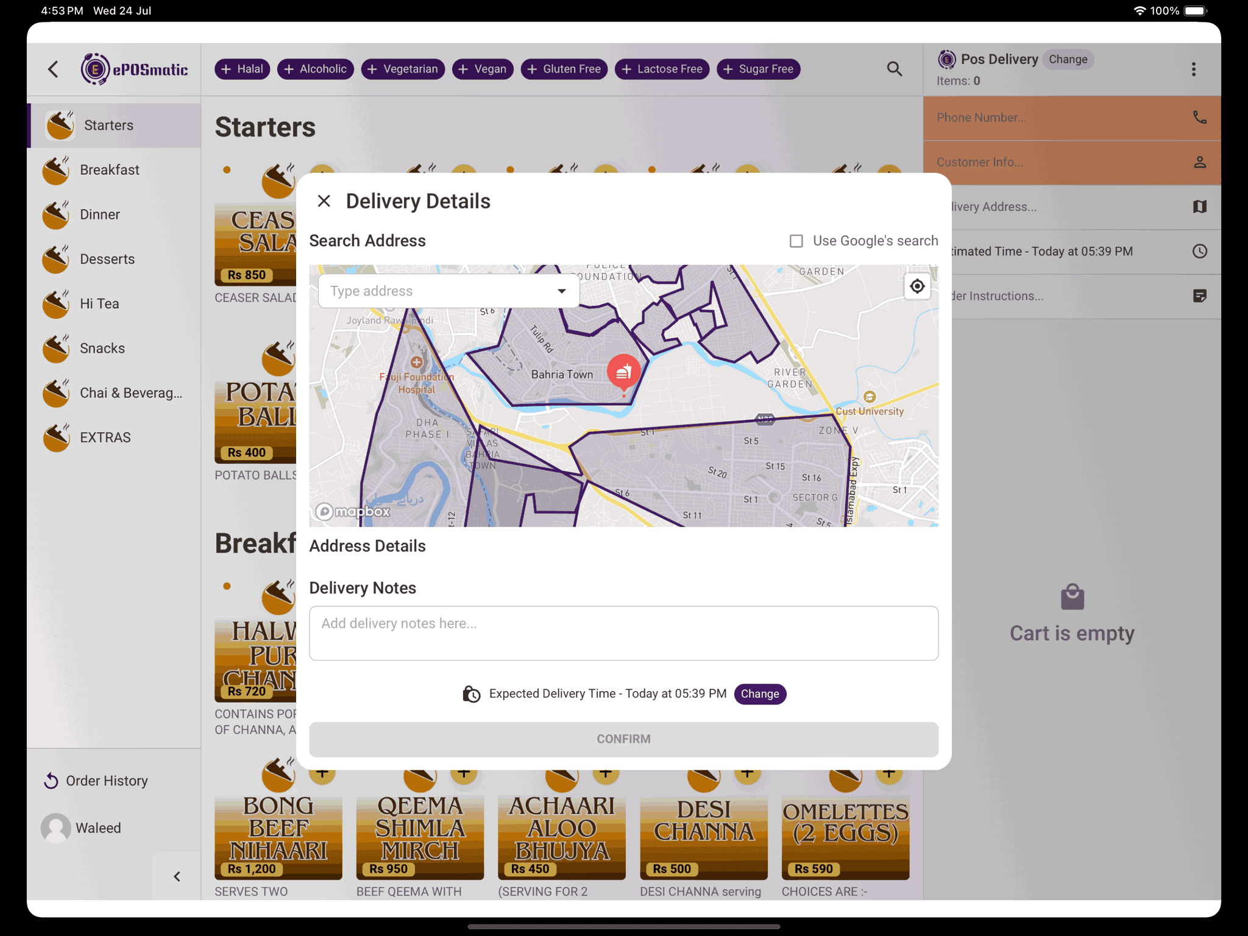Open the three-dot options menu
Screen dimensions: 1248x936
click(1193, 69)
